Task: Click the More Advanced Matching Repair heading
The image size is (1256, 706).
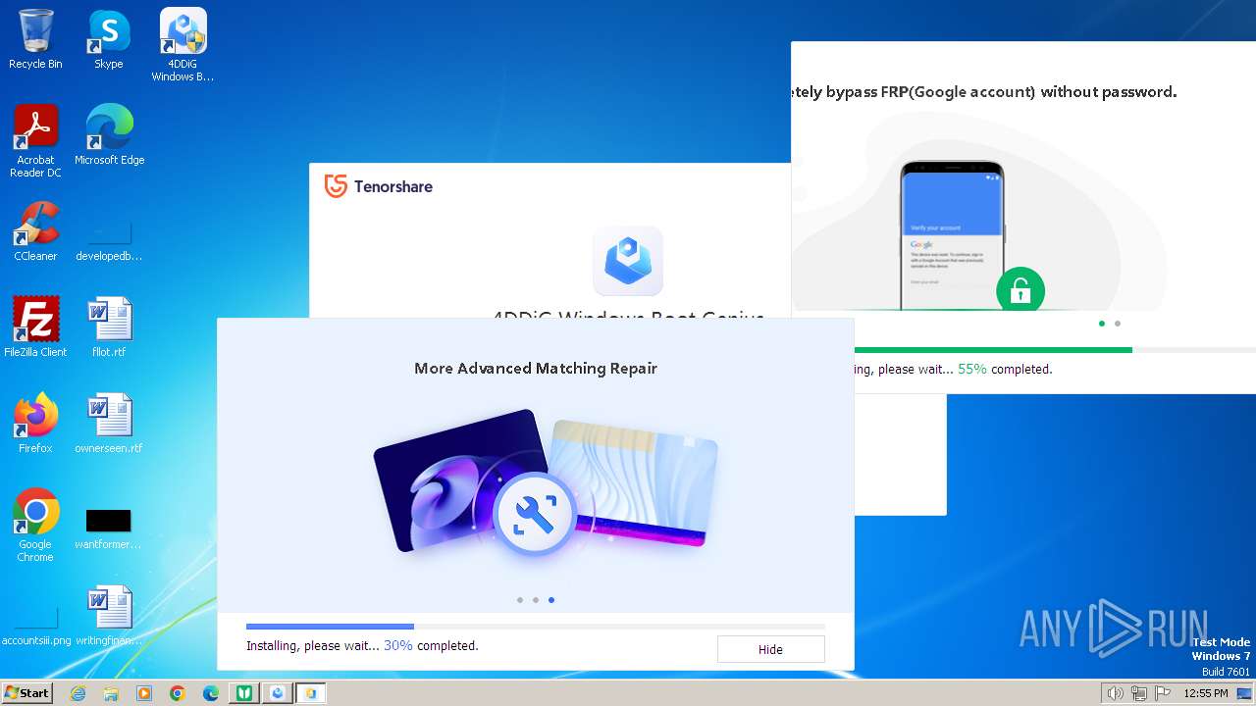Action: pos(536,369)
